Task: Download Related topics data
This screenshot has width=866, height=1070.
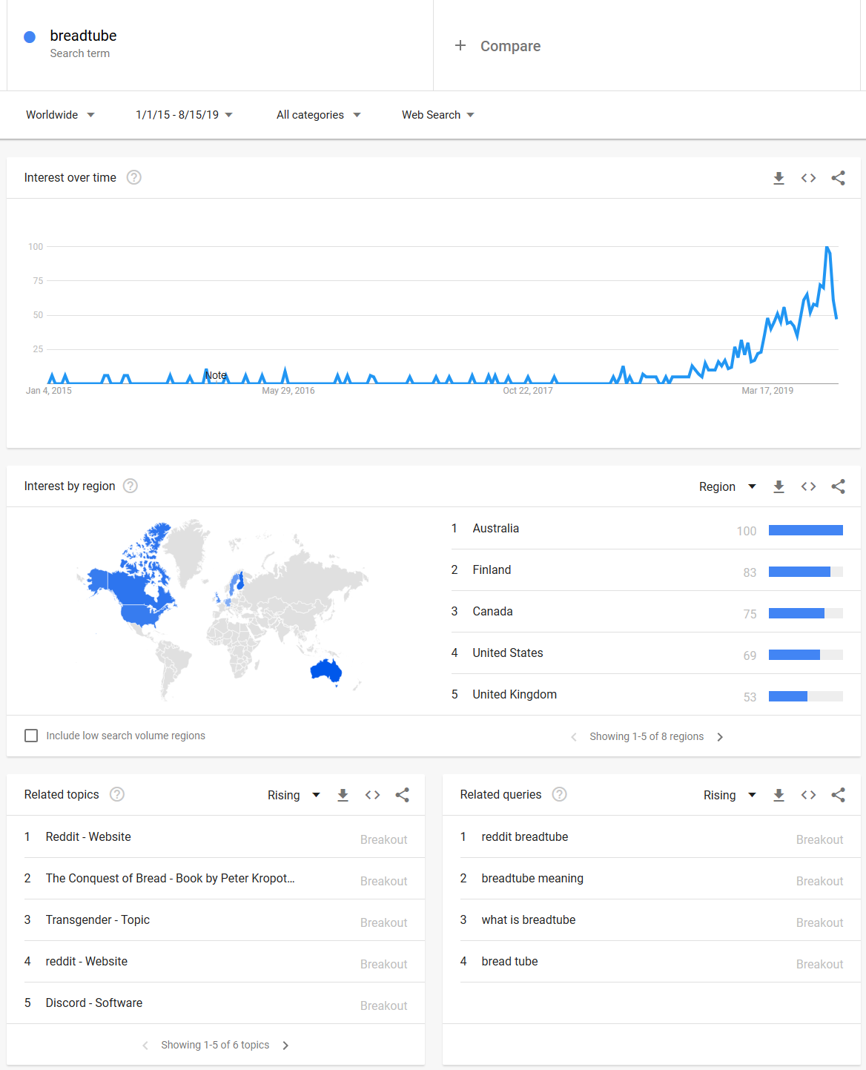Action: (x=343, y=795)
